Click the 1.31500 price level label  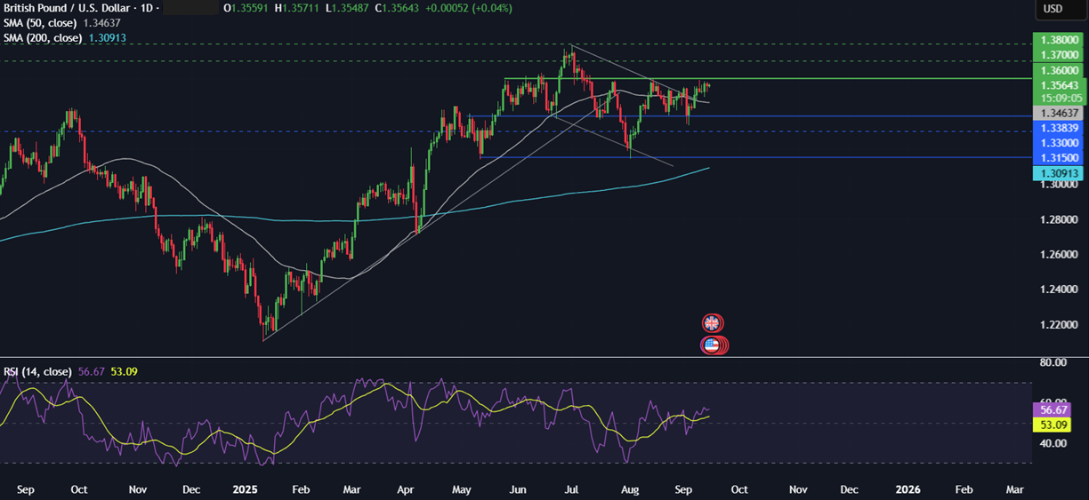(x=1058, y=157)
